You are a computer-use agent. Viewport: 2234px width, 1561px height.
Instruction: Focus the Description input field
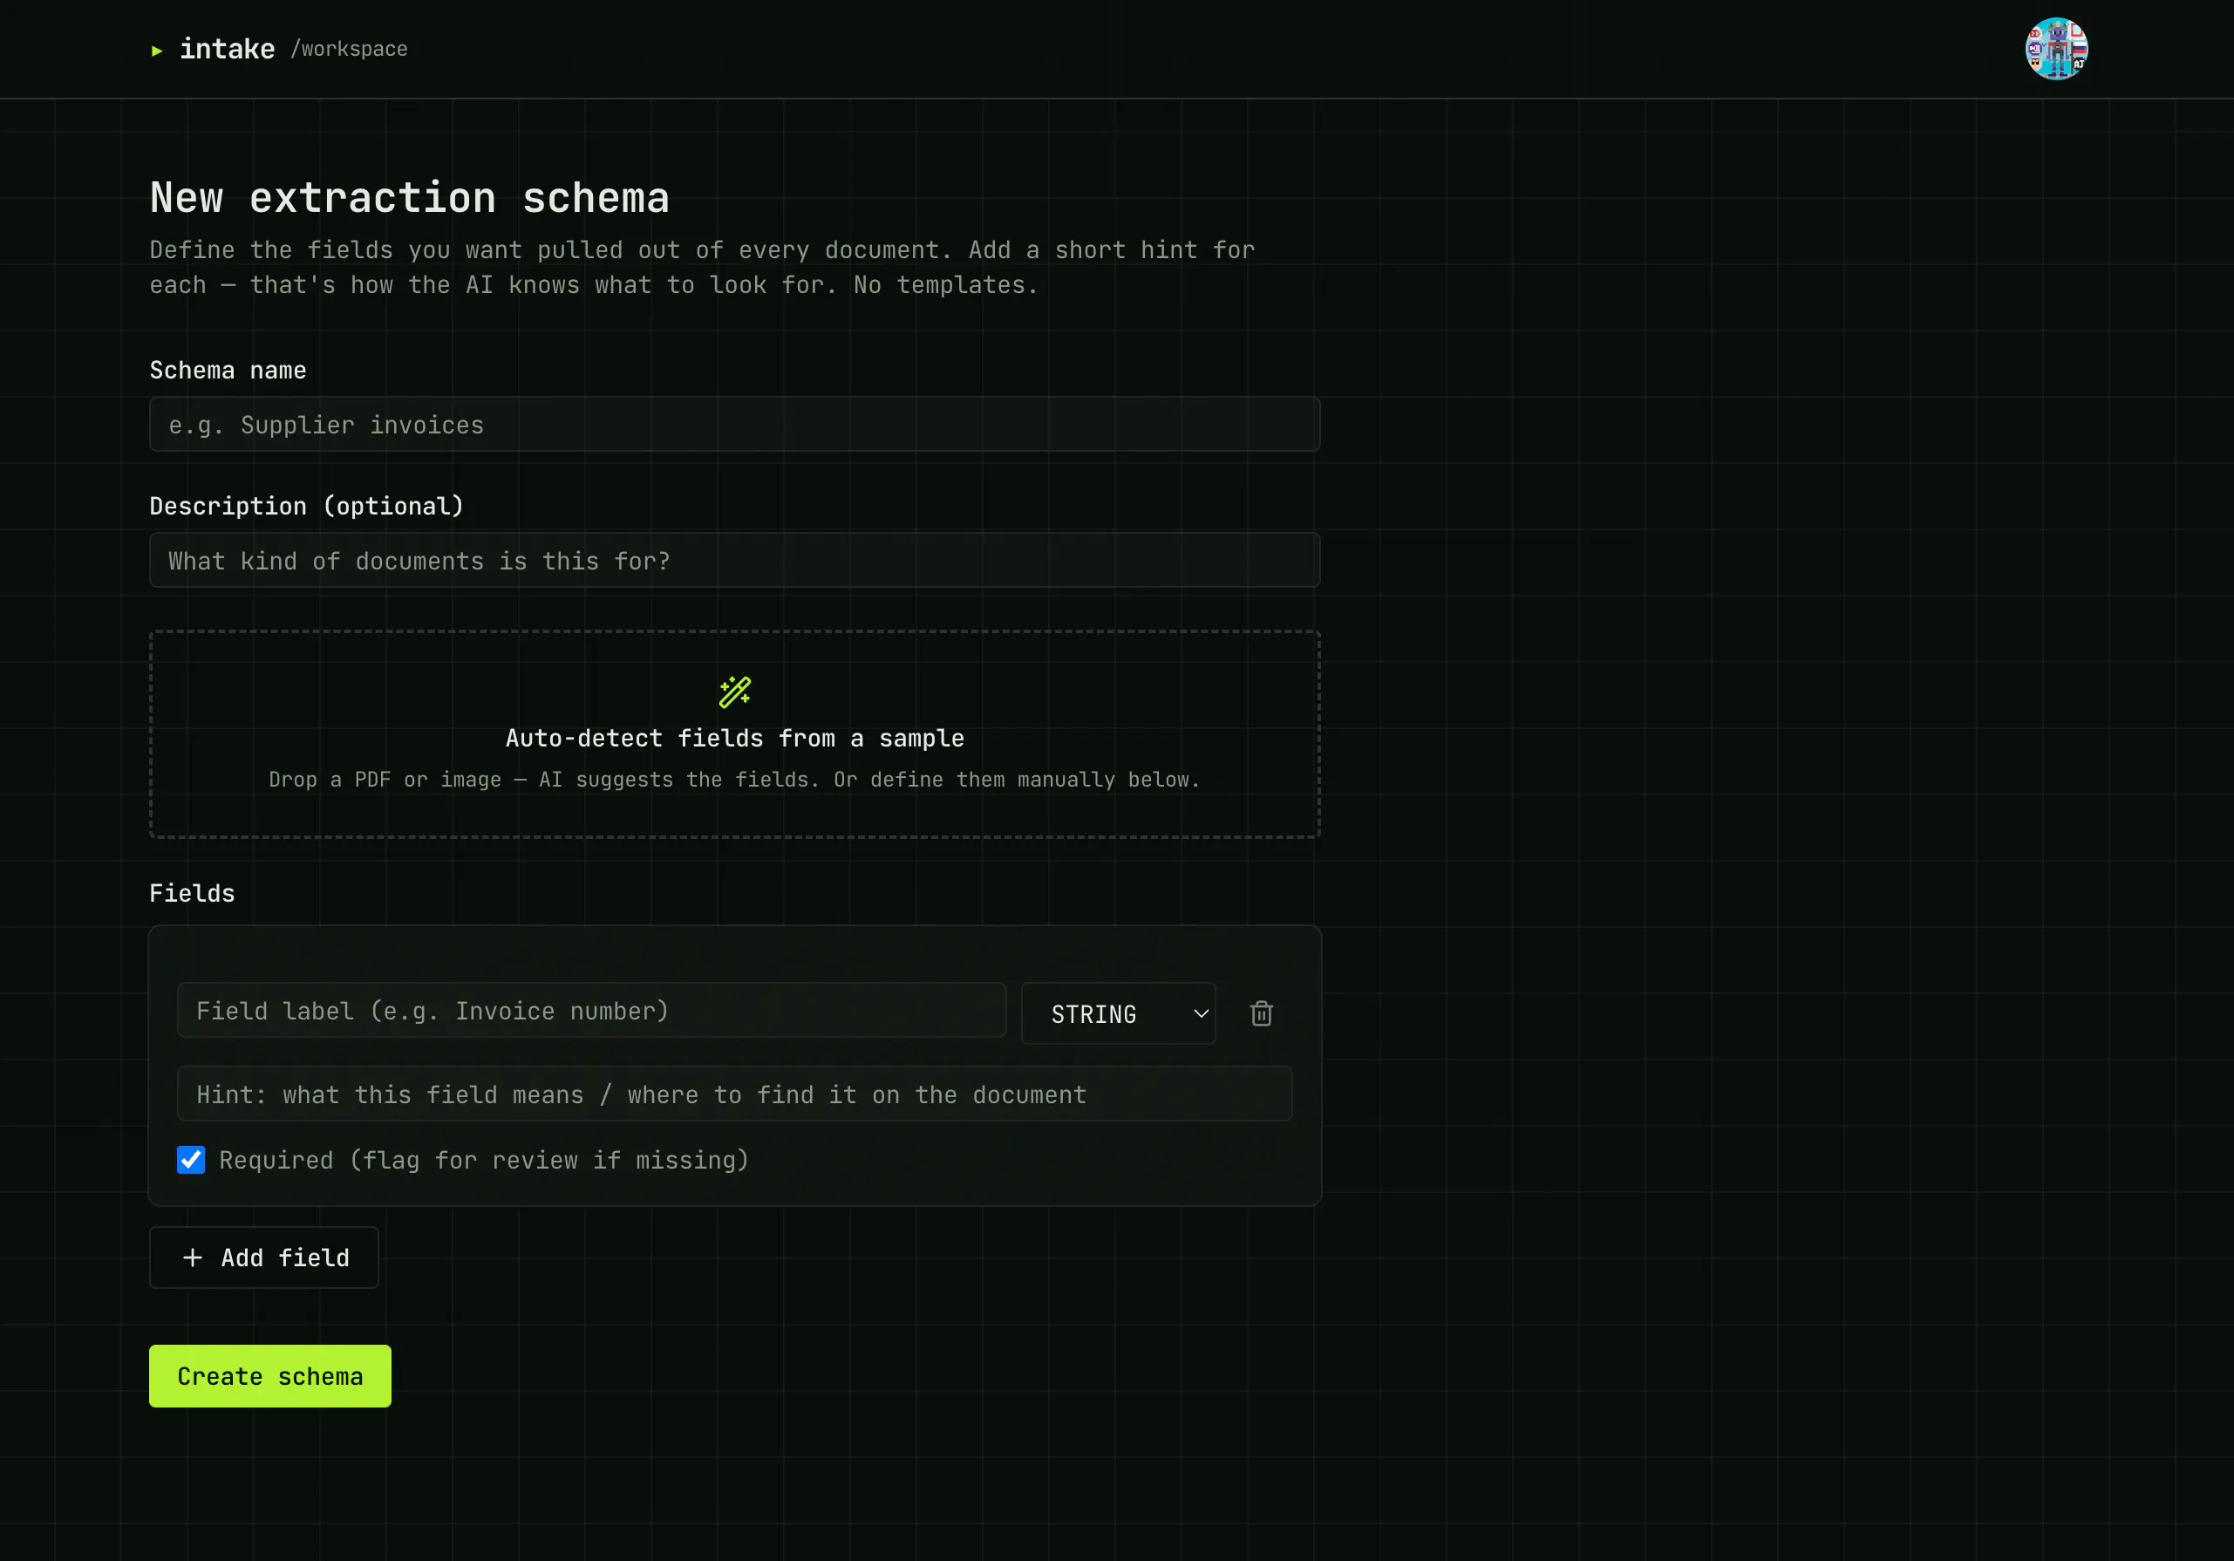click(734, 561)
